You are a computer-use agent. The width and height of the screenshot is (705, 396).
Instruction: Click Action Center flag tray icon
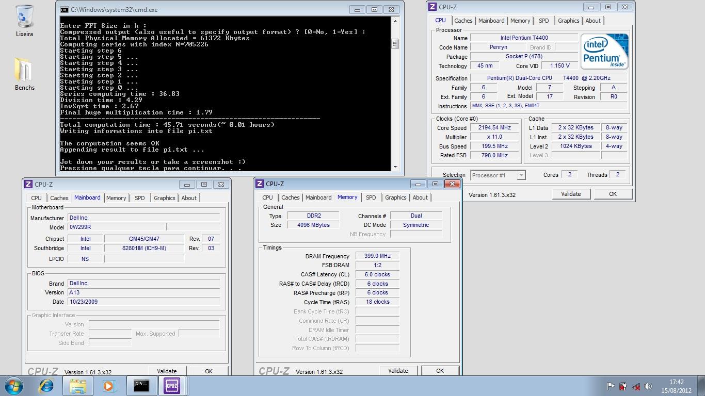pos(611,386)
